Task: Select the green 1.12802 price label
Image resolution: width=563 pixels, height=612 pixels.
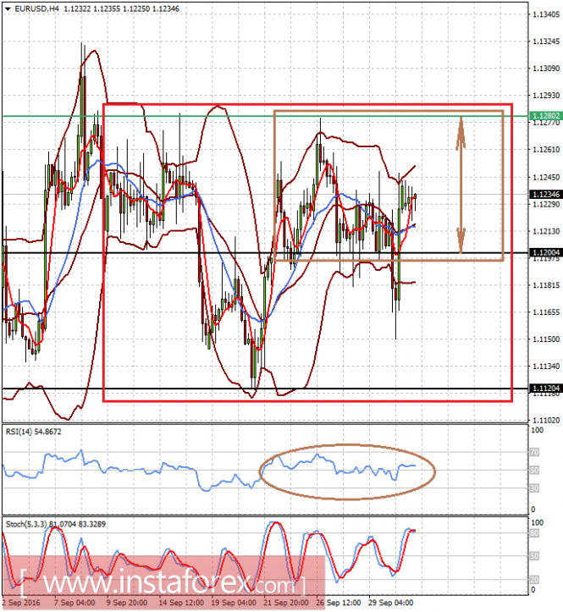Action: tap(546, 115)
